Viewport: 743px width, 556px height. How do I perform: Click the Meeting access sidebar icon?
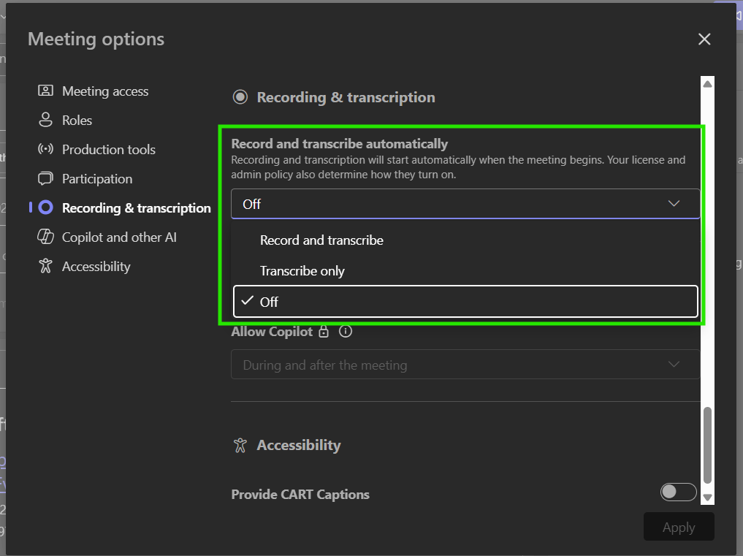click(x=45, y=91)
